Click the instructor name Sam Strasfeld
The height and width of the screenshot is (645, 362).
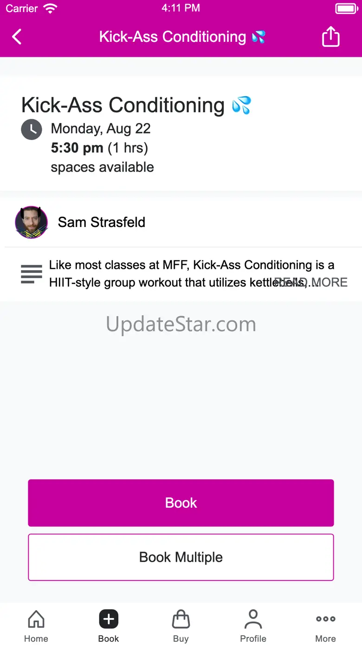coord(102,222)
